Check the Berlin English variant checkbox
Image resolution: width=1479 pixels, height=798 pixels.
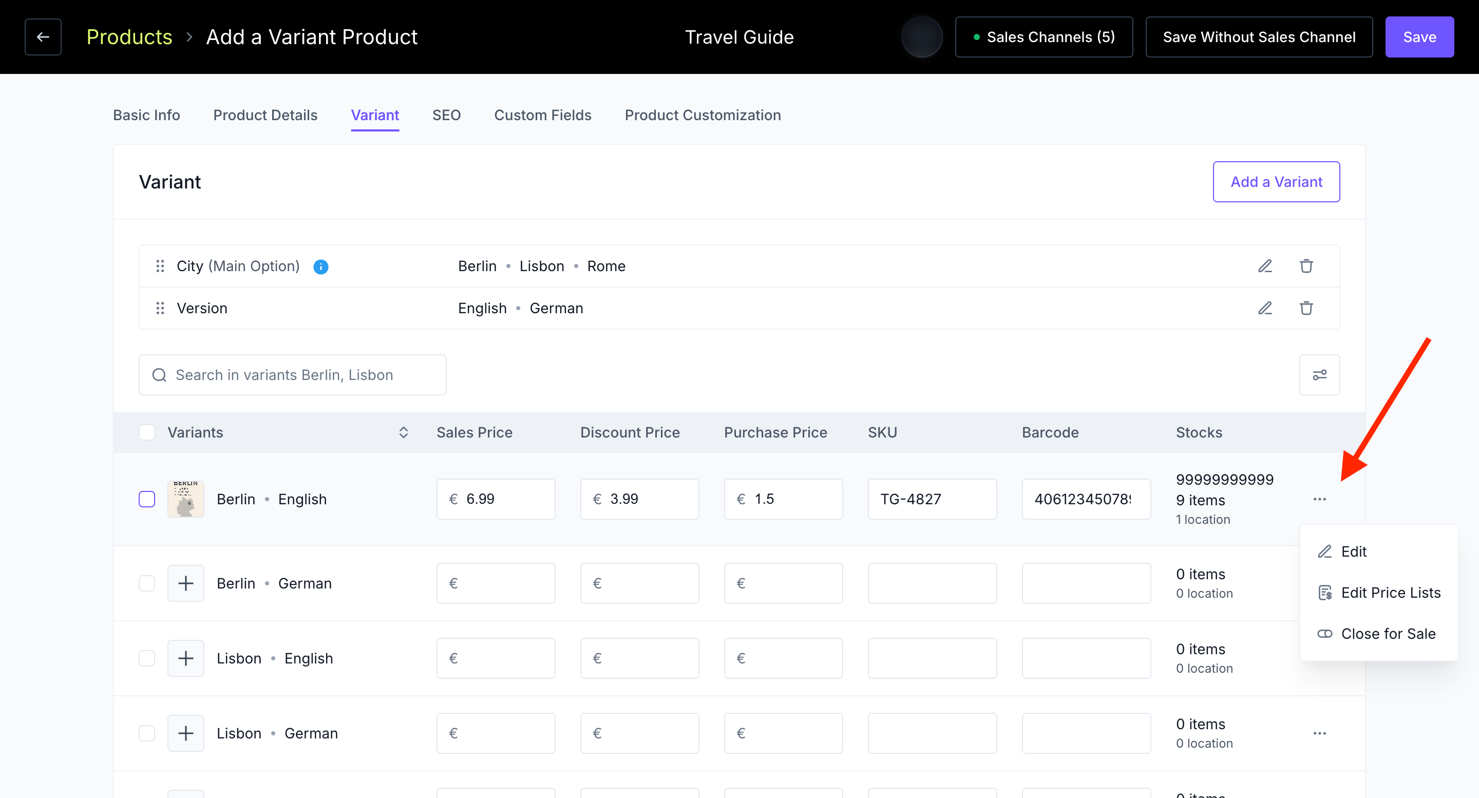pyautogui.click(x=147, y=499)
